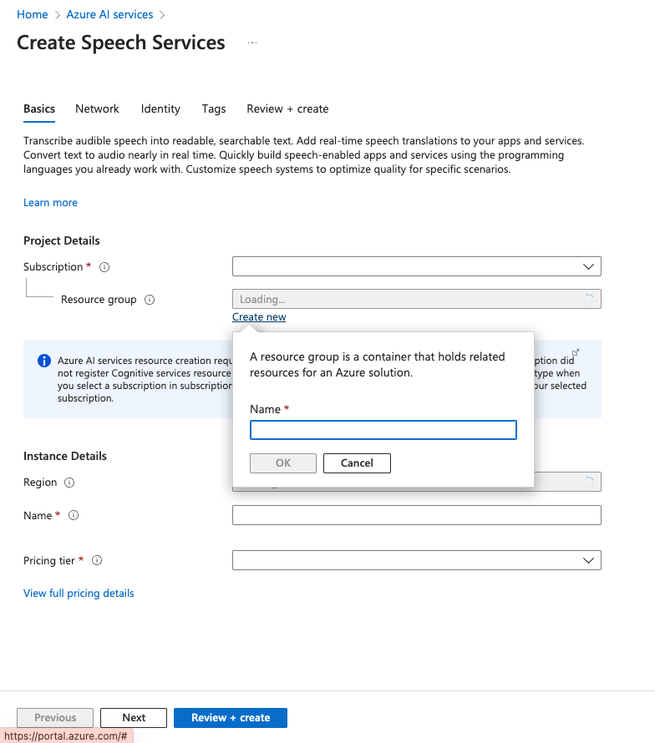
Task: Click the blue information icon in banner
Action: coord(44,361)
